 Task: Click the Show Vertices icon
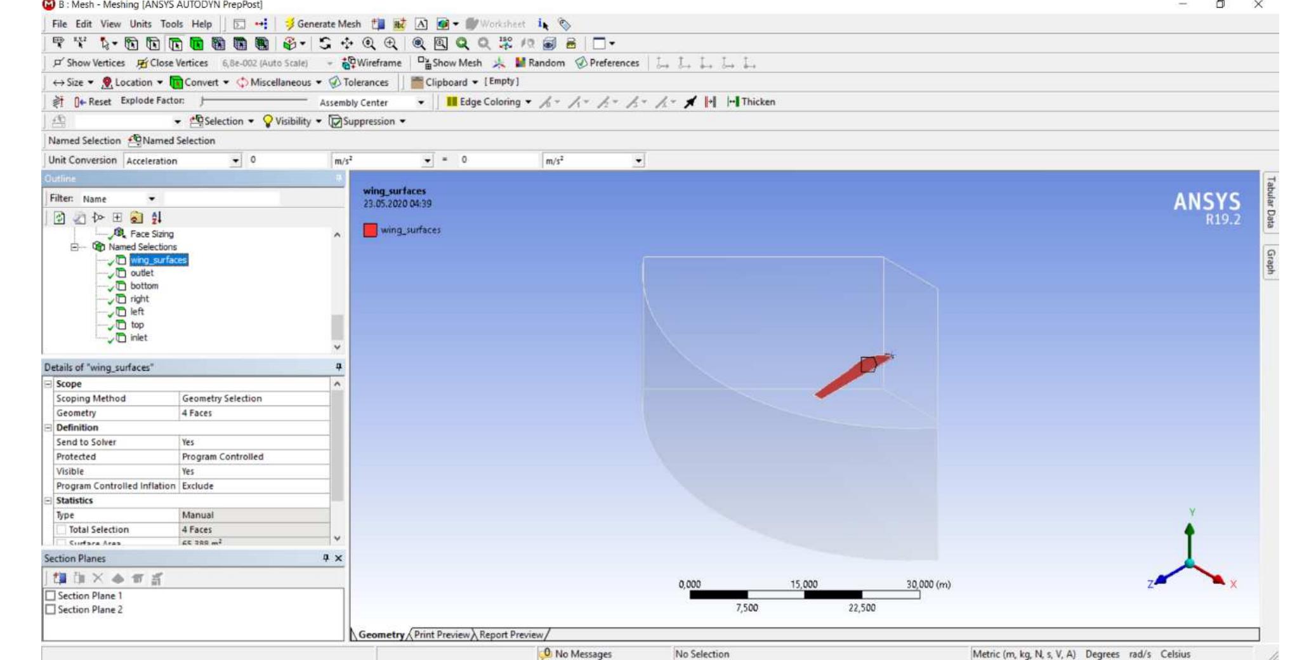pos(58,63)
